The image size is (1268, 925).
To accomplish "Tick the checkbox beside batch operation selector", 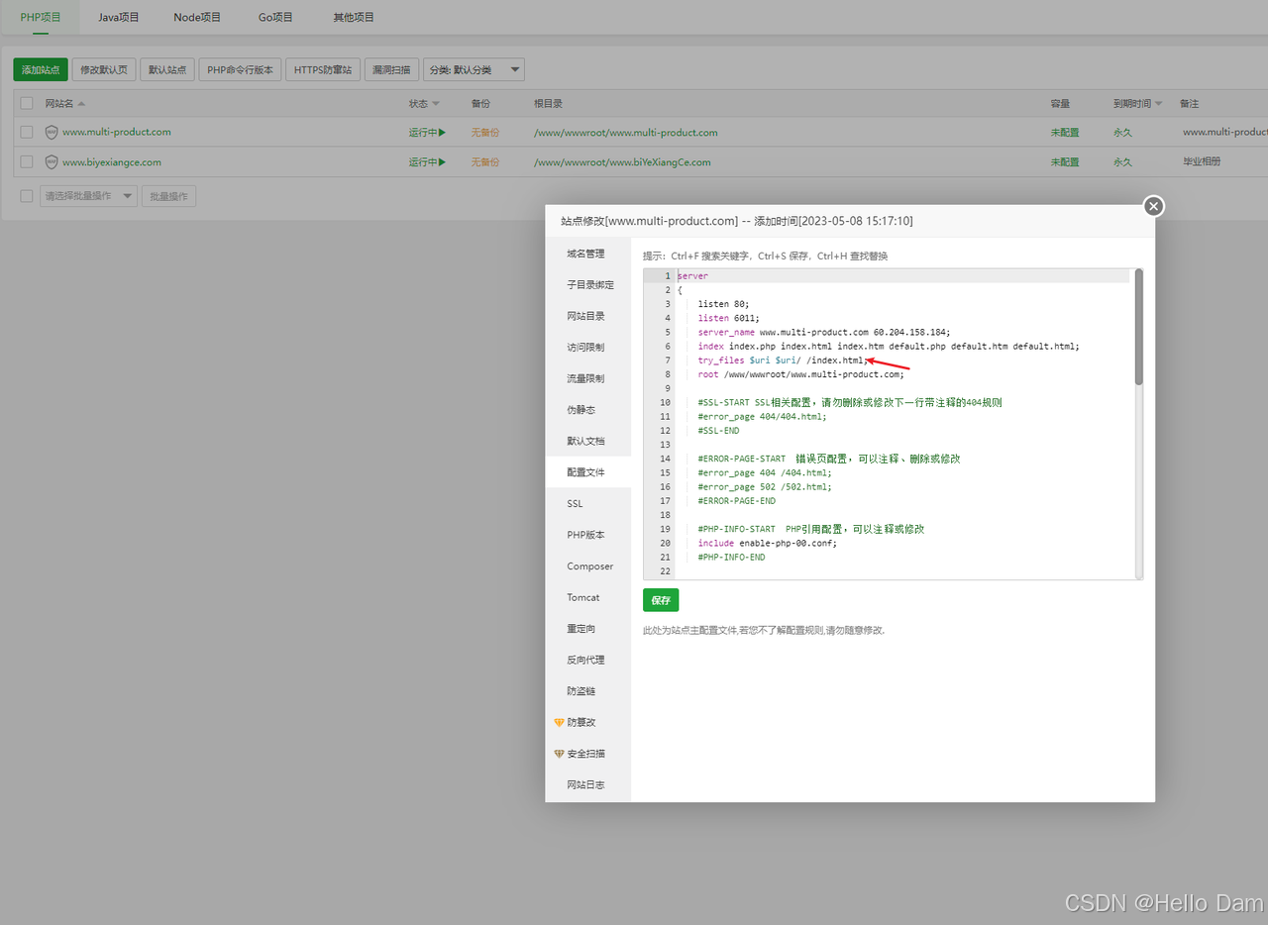I will [x=27, y=196].
